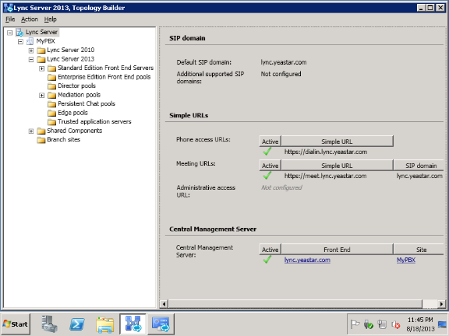
Task: Launch PowerShell from the taskbar
Action: 77,324
